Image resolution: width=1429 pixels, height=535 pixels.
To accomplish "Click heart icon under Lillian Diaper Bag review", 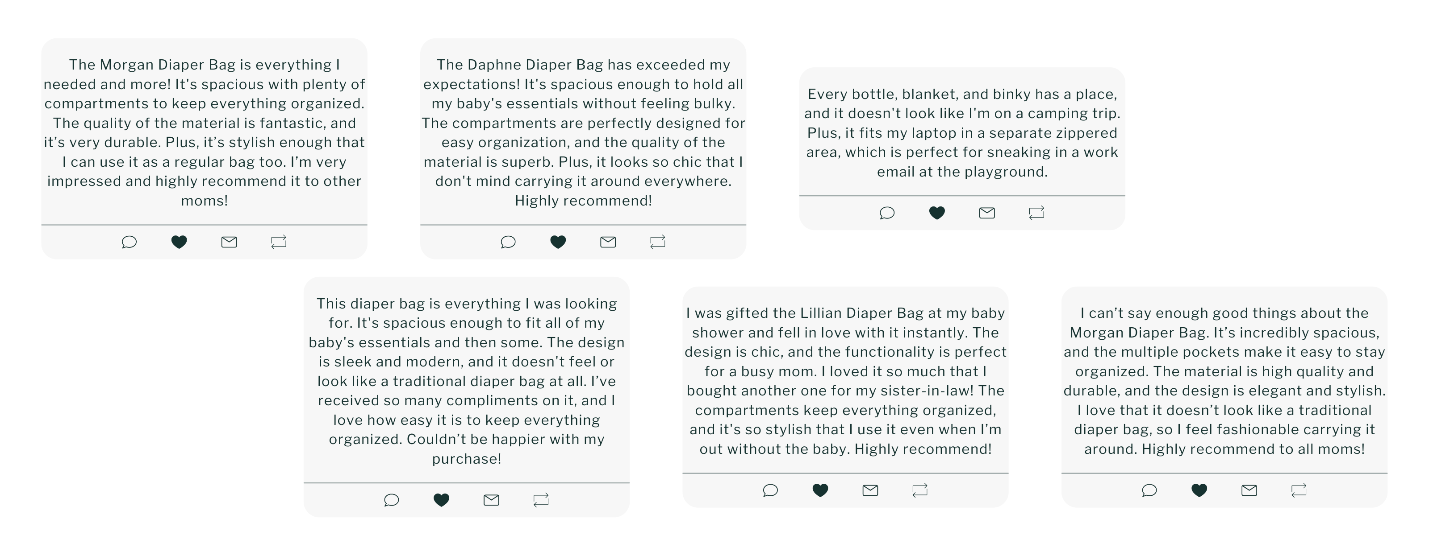I will pyautogui.click(x=820, y=490).
